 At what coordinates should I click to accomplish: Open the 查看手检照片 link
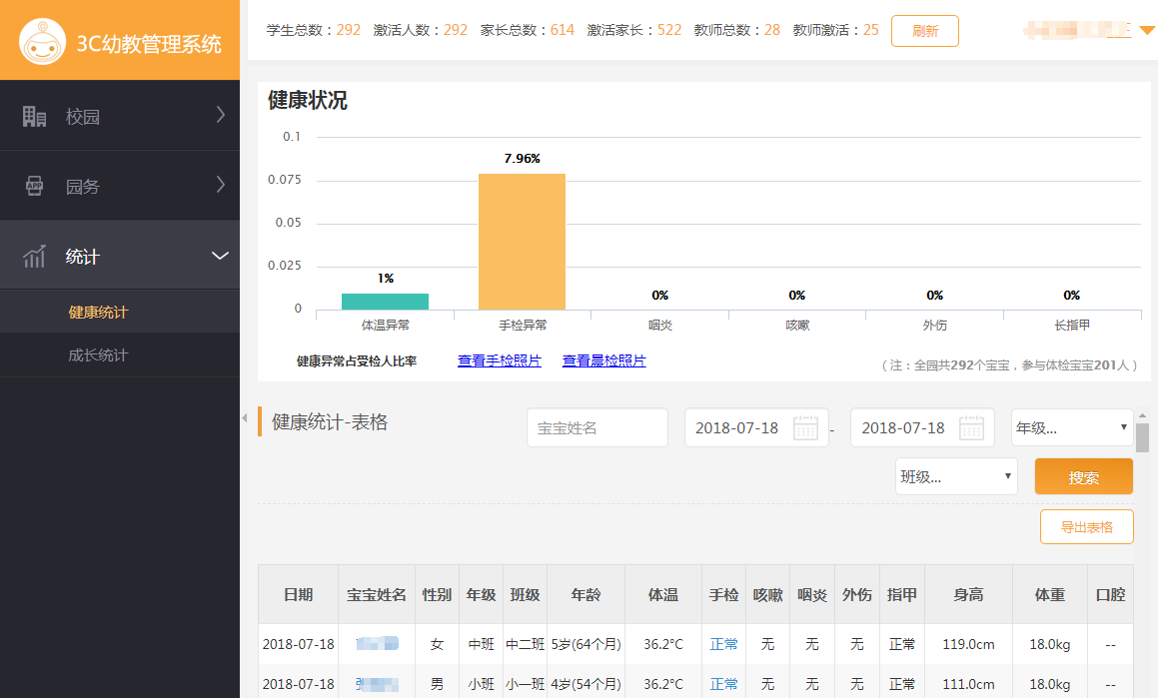500,360
